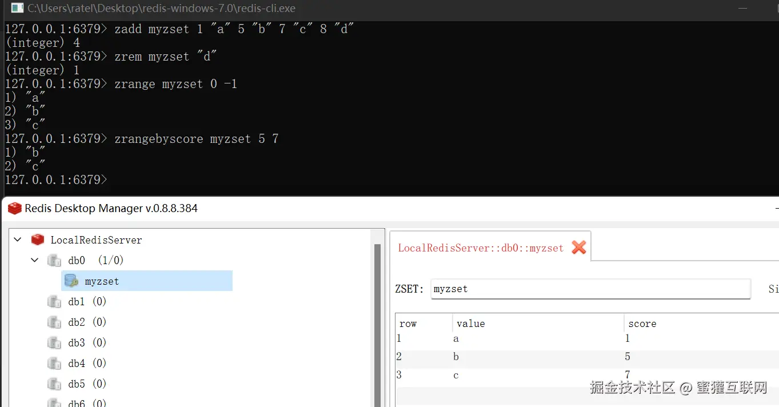Close the LocalRedisServer::db0::myzset tab
The height and width of the screenshot is (407, 779).
coord(579,248)
